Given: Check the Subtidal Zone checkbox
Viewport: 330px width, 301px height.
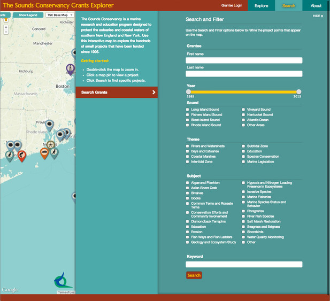Looking at the screenshot, I should pos(243,146).
